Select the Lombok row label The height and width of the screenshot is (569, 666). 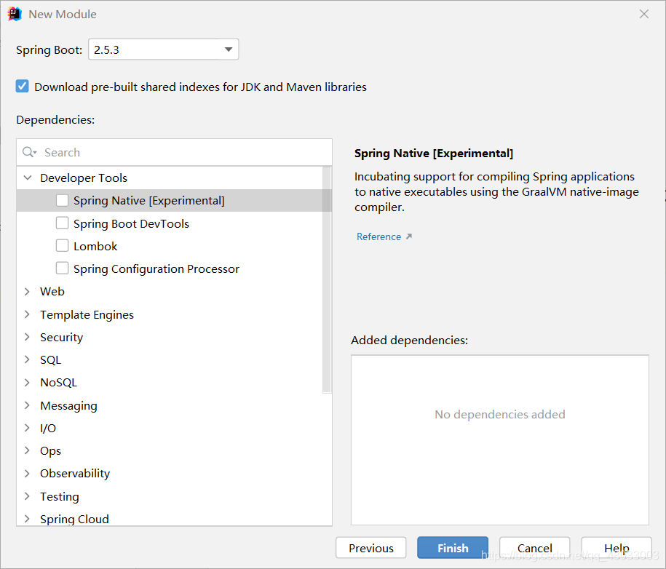click(95, 246)
